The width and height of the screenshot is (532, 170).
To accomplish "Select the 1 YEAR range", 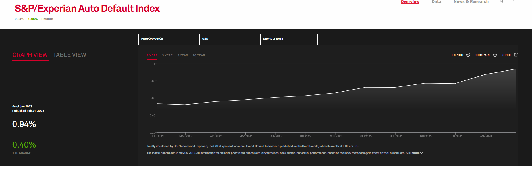I will tap(152, 55).
